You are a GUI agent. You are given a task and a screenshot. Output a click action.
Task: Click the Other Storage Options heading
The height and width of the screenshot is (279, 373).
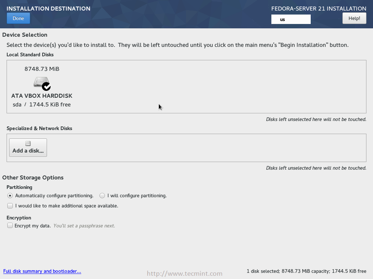point(33,177)
